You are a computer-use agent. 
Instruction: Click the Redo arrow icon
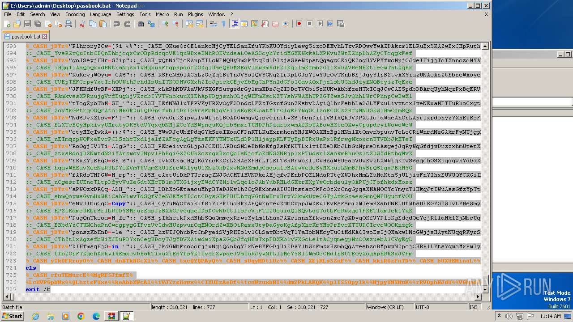pos(127,24)
